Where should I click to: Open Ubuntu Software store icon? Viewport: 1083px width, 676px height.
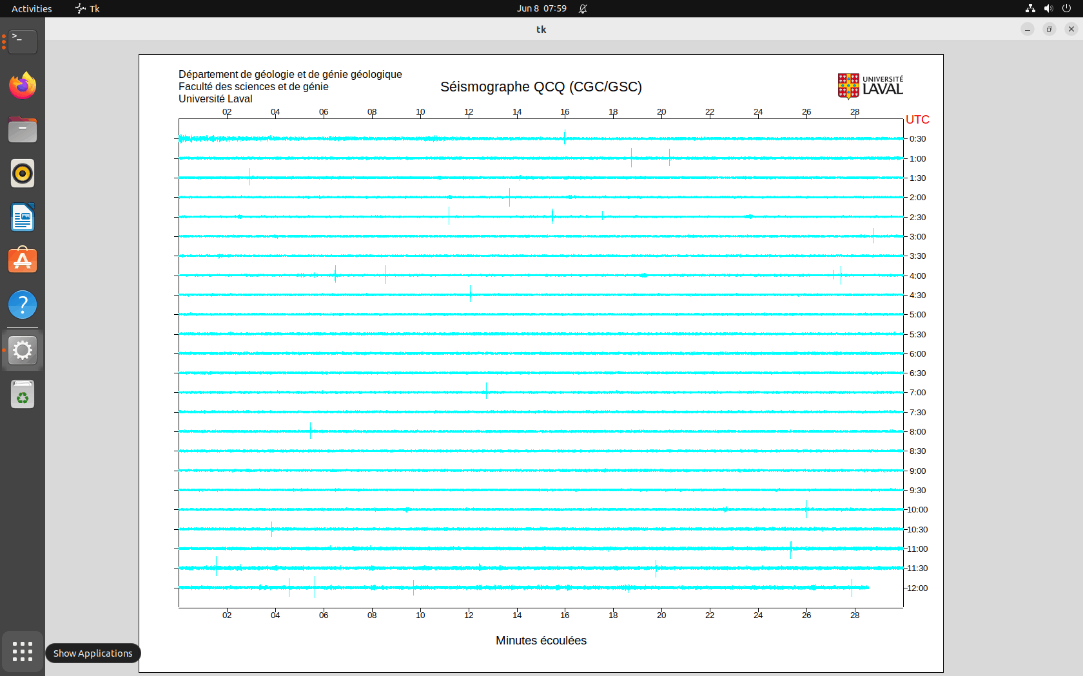[23, 261]
